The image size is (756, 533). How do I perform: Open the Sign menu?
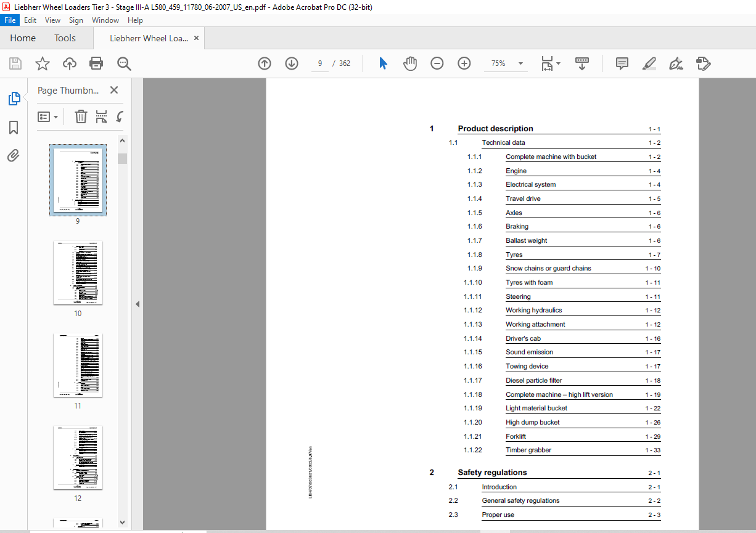click(x=76, y=20)
